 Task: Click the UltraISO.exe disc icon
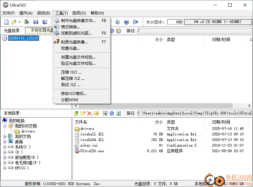[77, 151]
